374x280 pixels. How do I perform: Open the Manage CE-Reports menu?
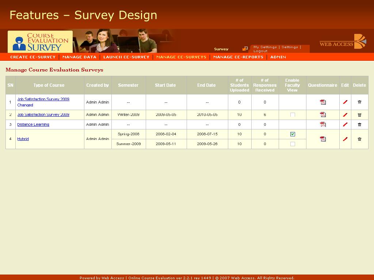click(238, 57)
